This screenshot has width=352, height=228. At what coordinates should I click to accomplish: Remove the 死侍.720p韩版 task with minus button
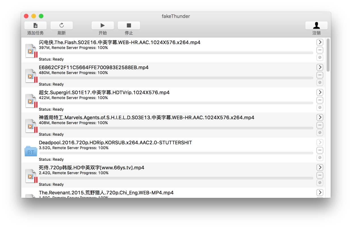[x=320, y=175]
